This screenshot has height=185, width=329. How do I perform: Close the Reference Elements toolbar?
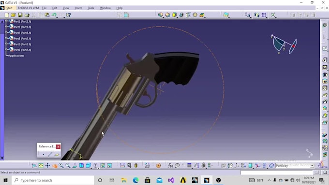coord(58,147)
